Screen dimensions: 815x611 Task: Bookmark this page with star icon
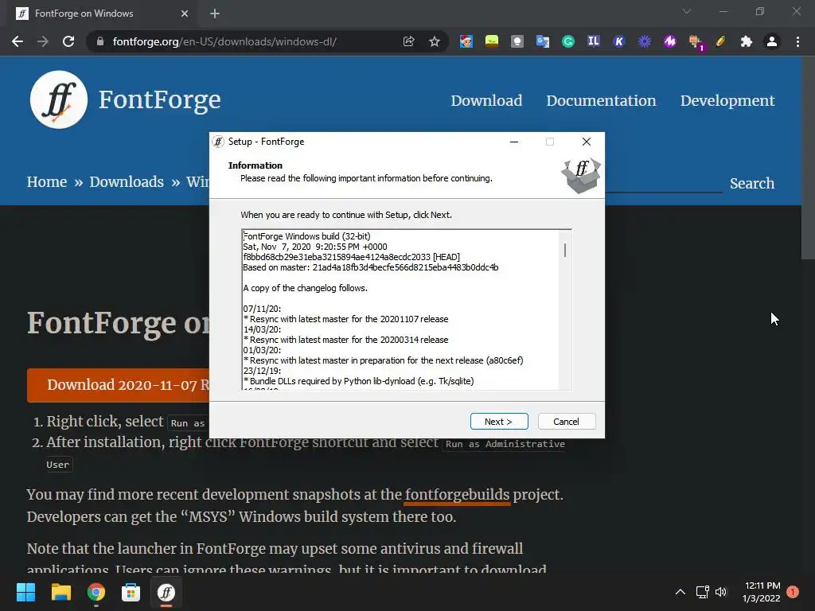[x=435, y=41]
